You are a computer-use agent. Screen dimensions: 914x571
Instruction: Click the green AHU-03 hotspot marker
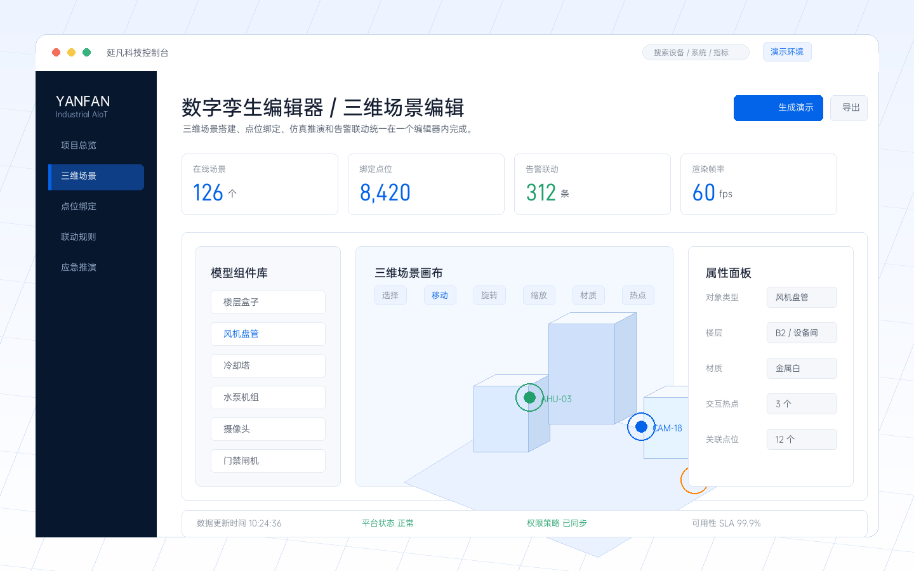[529, 398]
